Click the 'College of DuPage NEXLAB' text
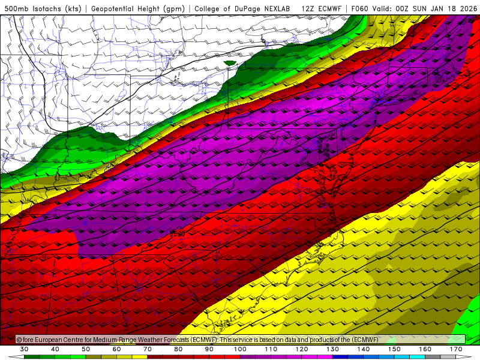Viewport: 480px width, 360px height. click(242, 8)
